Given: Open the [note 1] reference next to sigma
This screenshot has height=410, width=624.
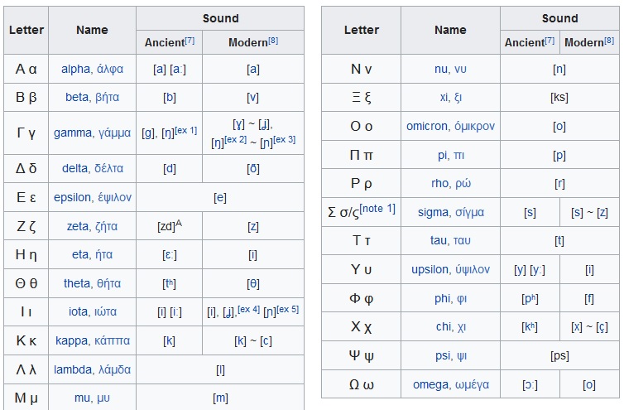Looking at the screenshot, I should tap(377, 209).
